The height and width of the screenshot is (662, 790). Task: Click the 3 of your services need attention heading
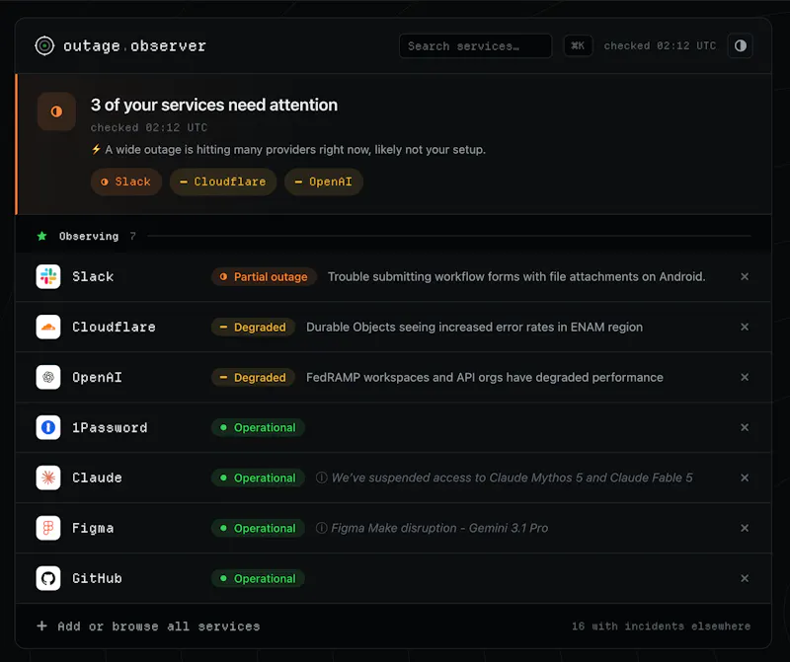tap(214, 105)
